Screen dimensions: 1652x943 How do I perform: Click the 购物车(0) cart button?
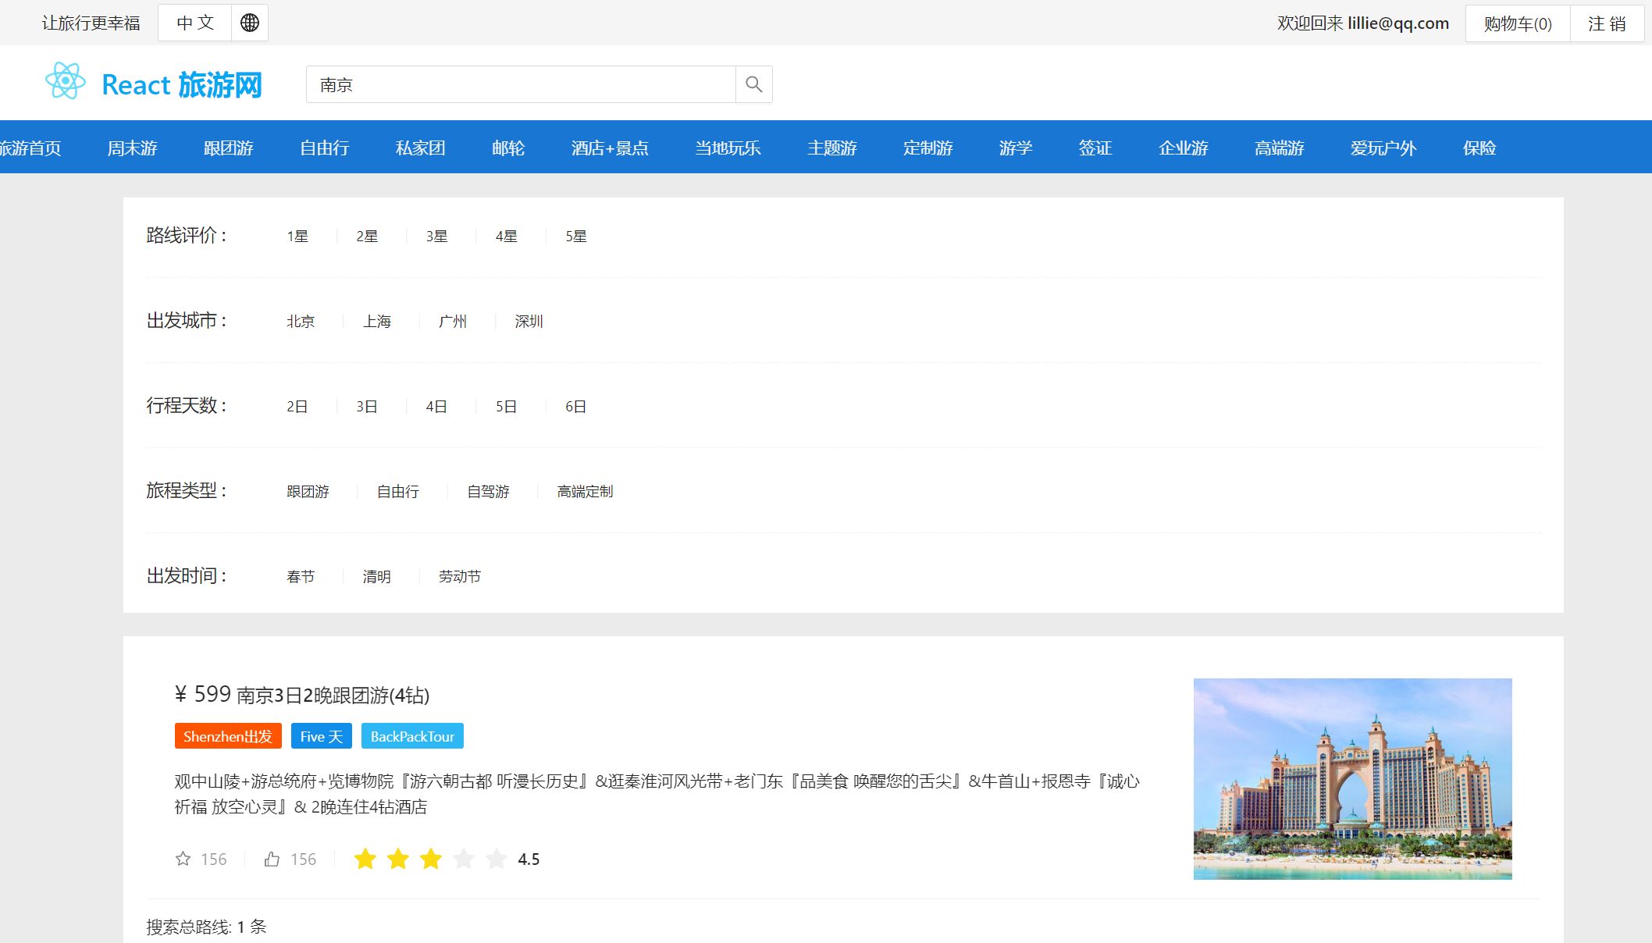(x=1517, y=23)
